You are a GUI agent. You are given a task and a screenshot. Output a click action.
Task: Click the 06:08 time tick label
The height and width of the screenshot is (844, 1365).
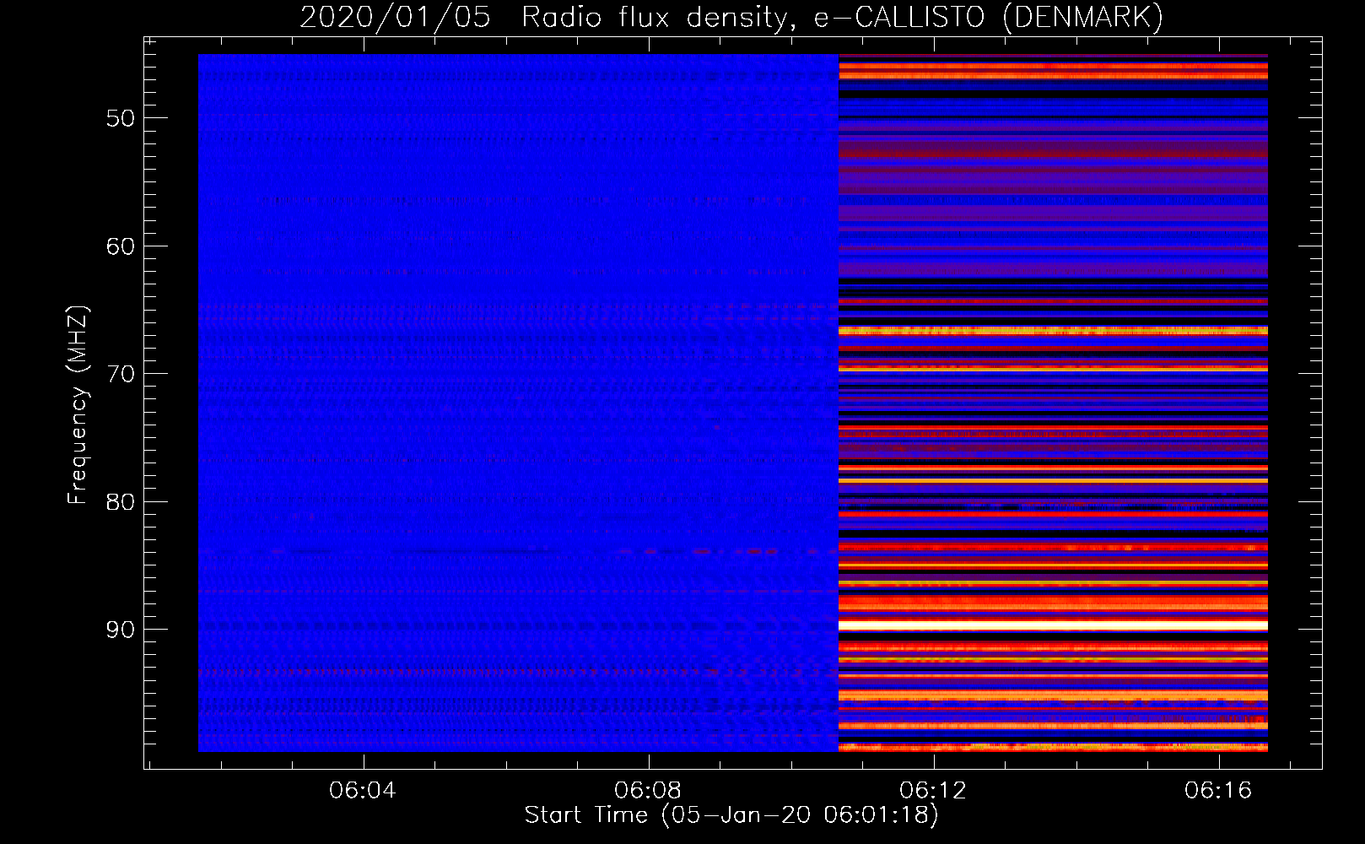[648, 790]
